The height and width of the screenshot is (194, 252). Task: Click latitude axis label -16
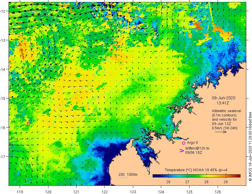(x=3, y=128)
